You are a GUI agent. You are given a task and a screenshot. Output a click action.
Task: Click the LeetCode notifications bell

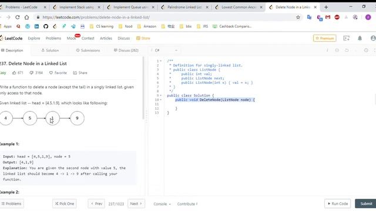click(x=360, y=38)
